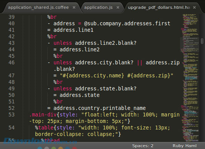This screenshot has height=149, width=205.
Task: Close the application_shared.js.coffee tab
Action: [74, 8]
